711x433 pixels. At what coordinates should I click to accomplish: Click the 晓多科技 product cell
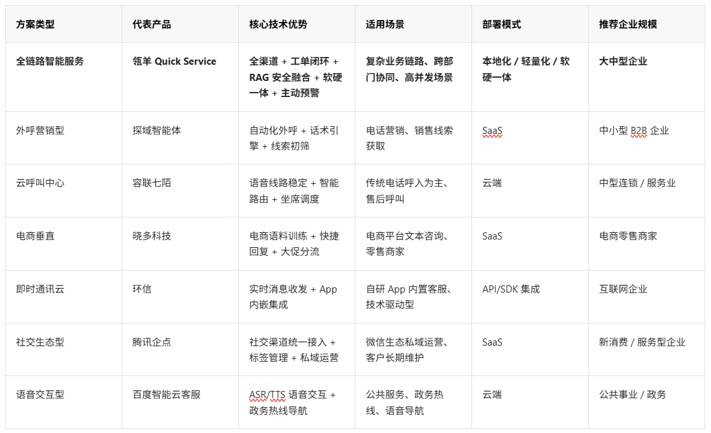180,243
